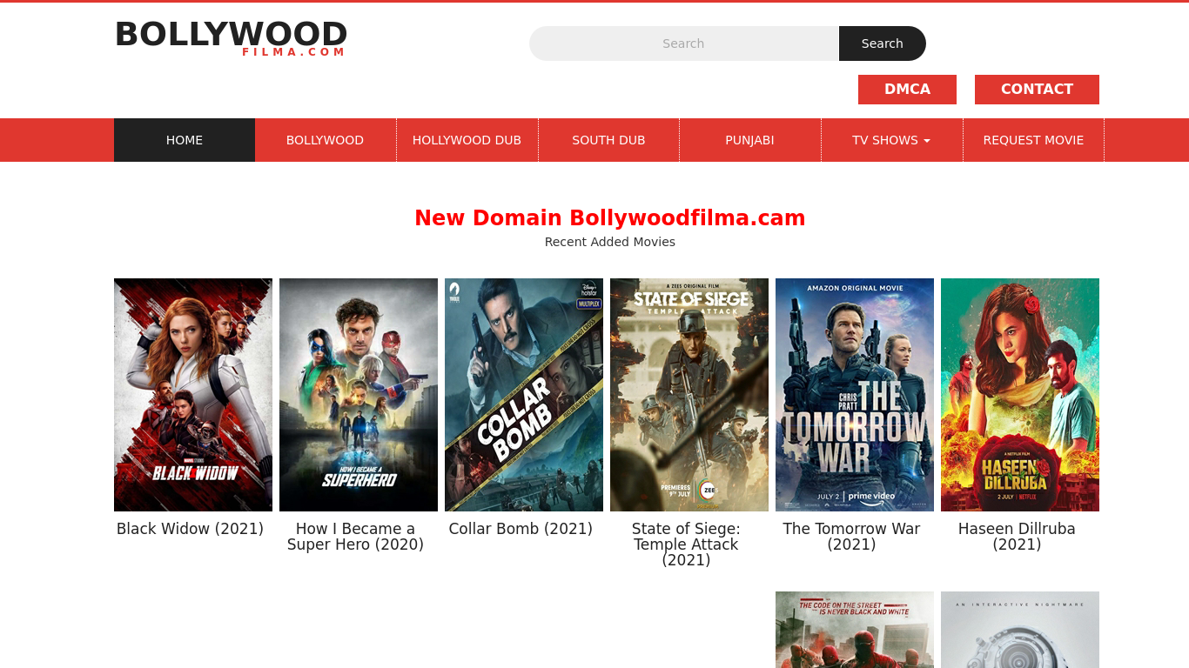
Task: Select the PUNJABI menu item
Action: 750,140
